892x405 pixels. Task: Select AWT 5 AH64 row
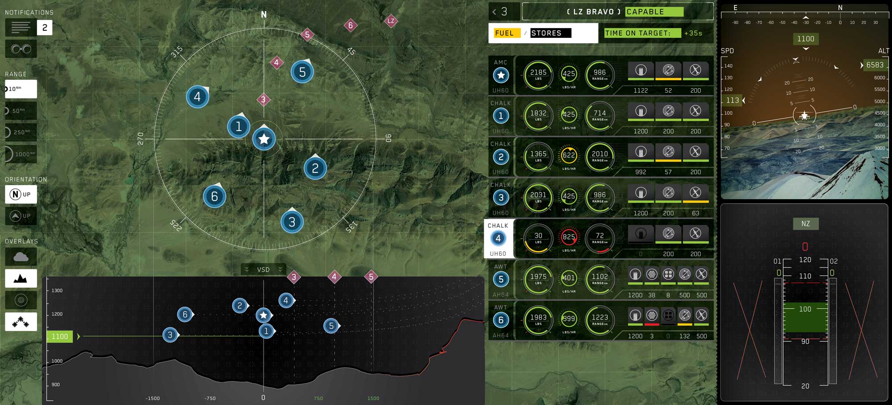(601, 279)
